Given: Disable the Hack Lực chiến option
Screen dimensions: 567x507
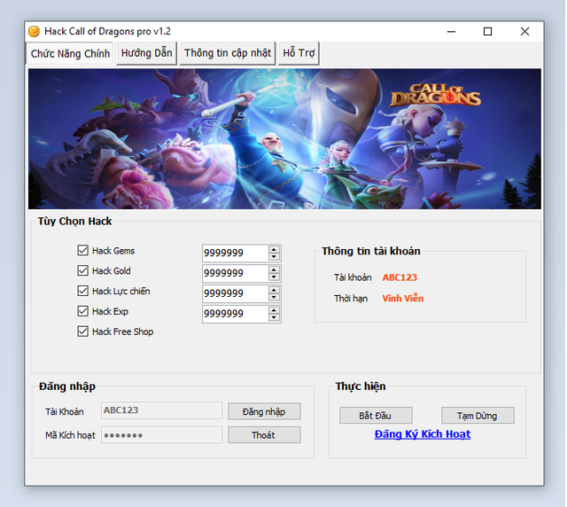Looking at the screenshot, I should pos(83,292).
